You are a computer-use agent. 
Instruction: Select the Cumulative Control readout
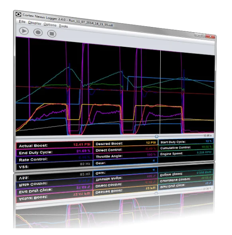(186, 148)
